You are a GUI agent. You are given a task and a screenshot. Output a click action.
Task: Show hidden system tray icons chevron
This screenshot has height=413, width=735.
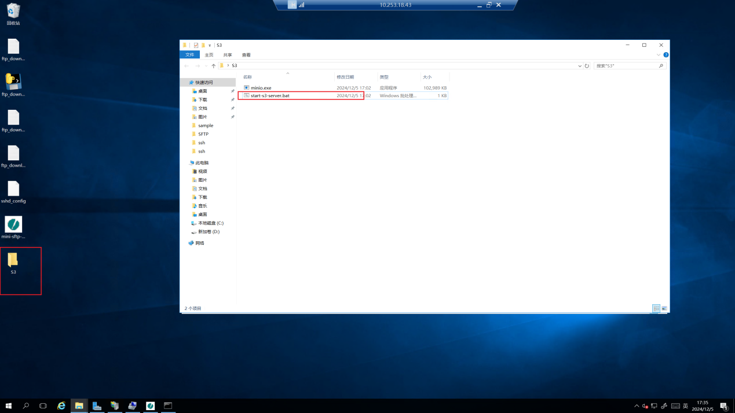coord(637,406)
